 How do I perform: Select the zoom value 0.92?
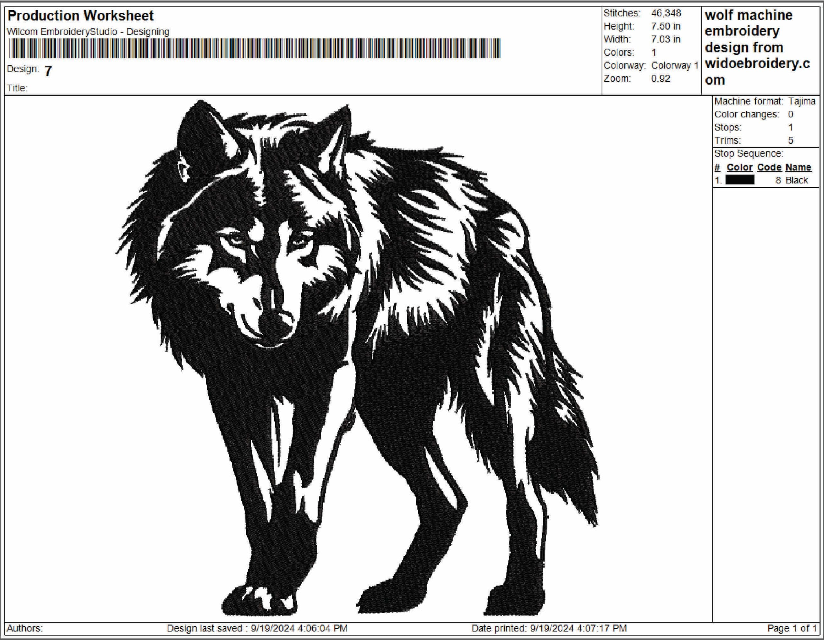point(660,79)
